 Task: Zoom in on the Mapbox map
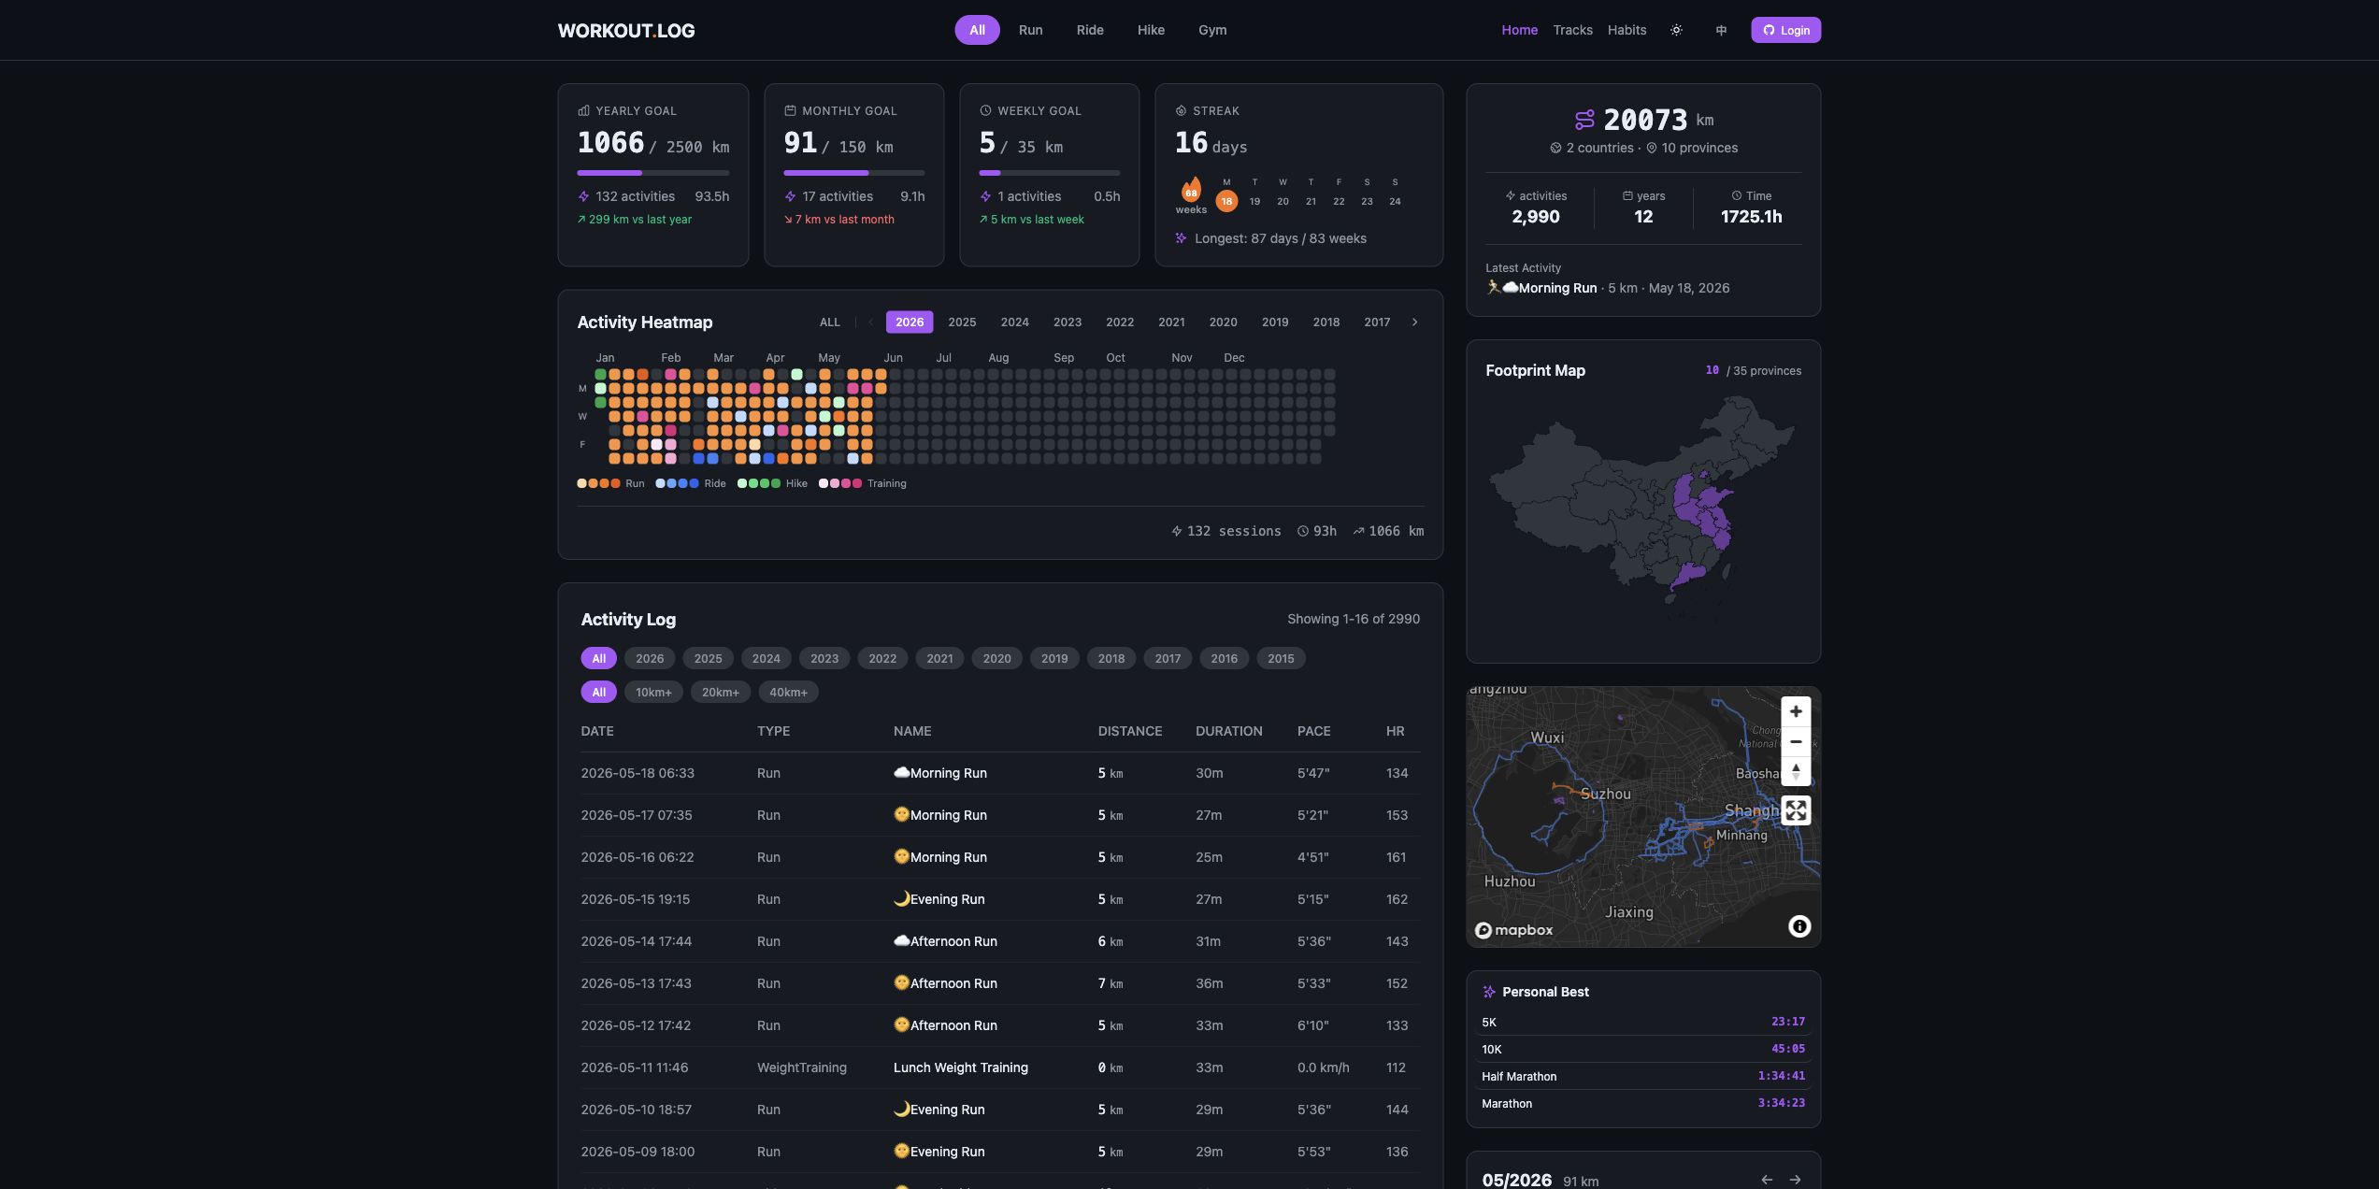click(1796, 711)
